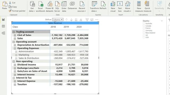This screenshot has width=170, height=95.
Task: Expand the Marketing row
Action: coord(16,55)
